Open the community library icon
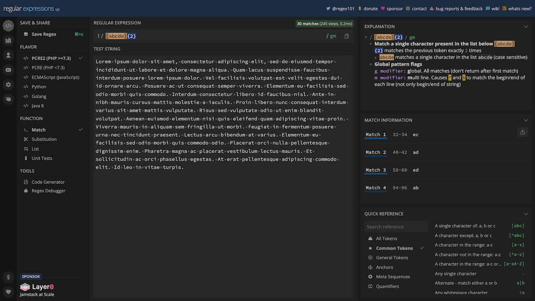The width and height of the screenshot is (535, 301). 8,40
